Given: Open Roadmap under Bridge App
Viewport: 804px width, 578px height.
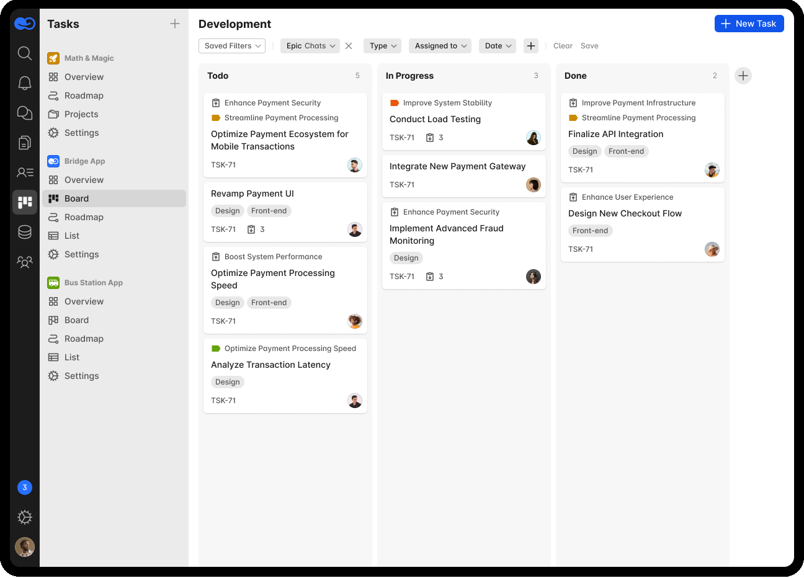Looking at the screenshot, I should pyautogui.click(x=83, y=217).
